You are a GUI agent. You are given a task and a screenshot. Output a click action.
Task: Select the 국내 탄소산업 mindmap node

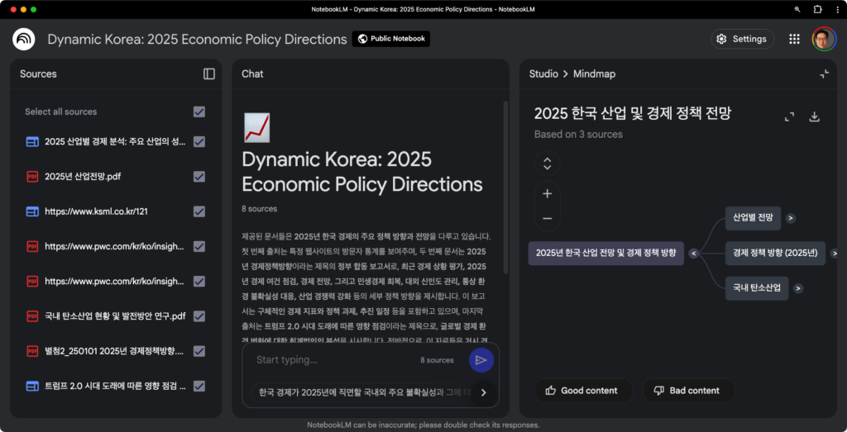[x=757, y=288]
